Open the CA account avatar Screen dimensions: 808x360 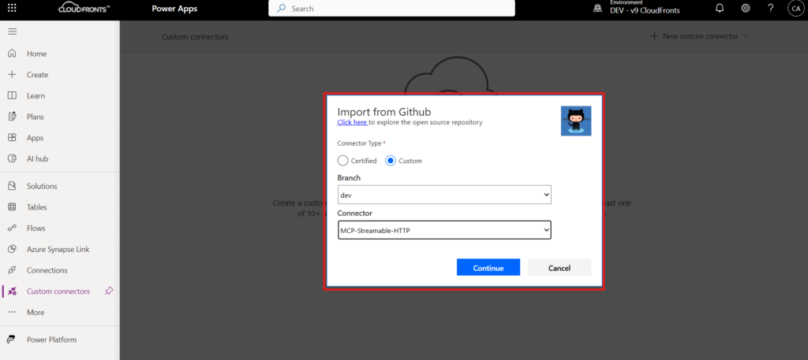click(x=795, y=8)
